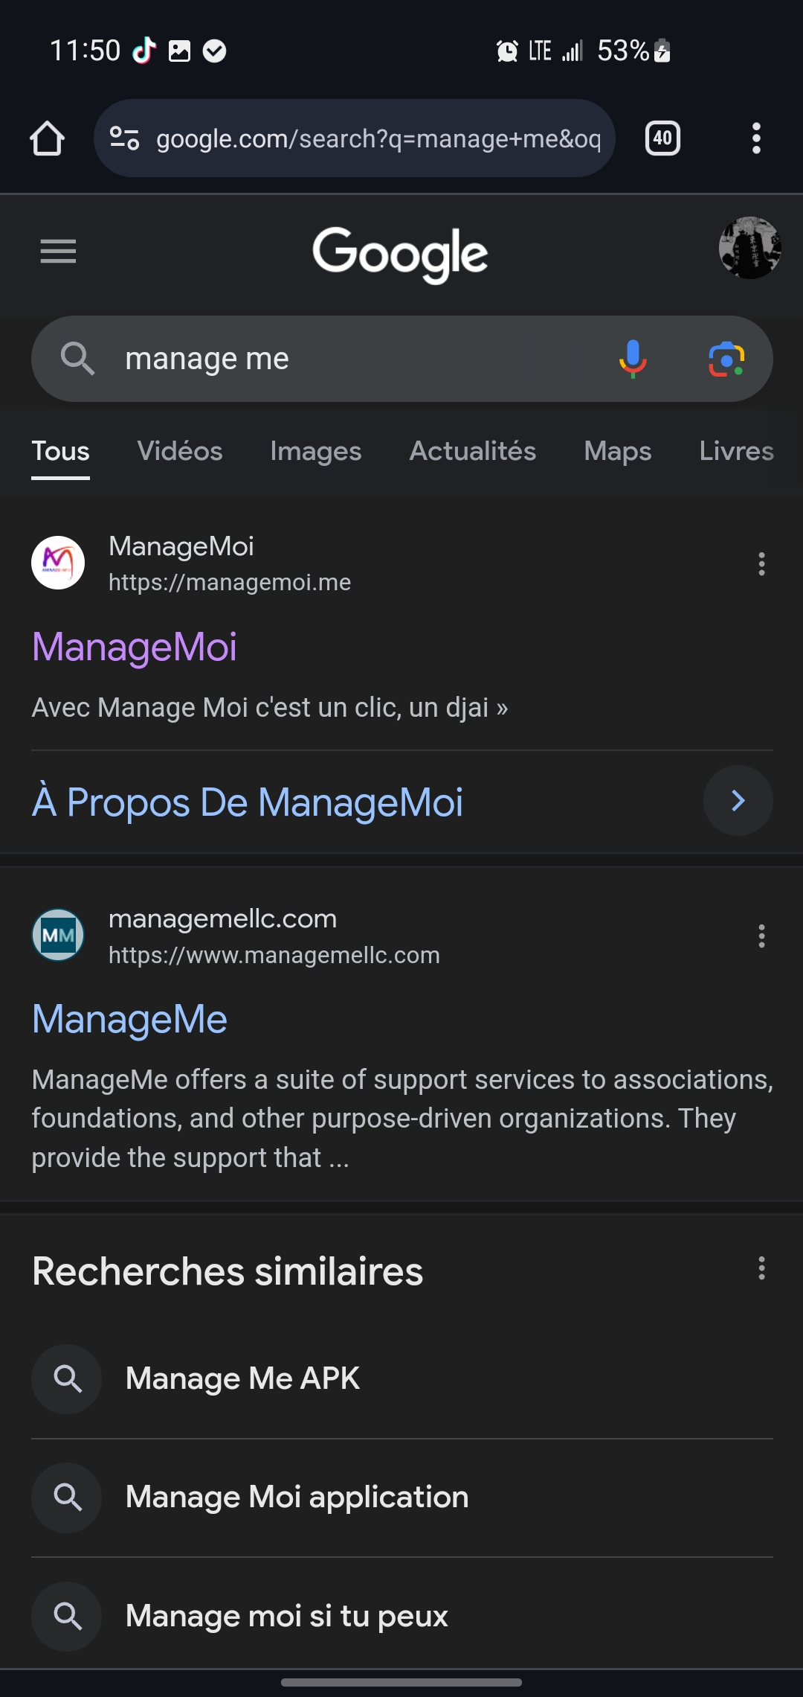Tap the Google account profile picture

tap(749, 248)
